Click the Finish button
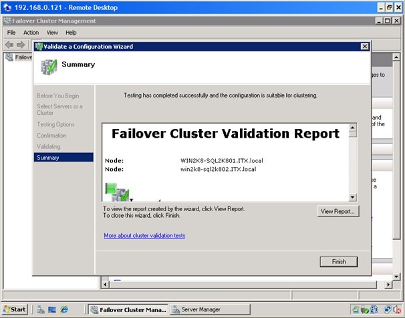This screenshot has height=318, width=405. [339, 262]
